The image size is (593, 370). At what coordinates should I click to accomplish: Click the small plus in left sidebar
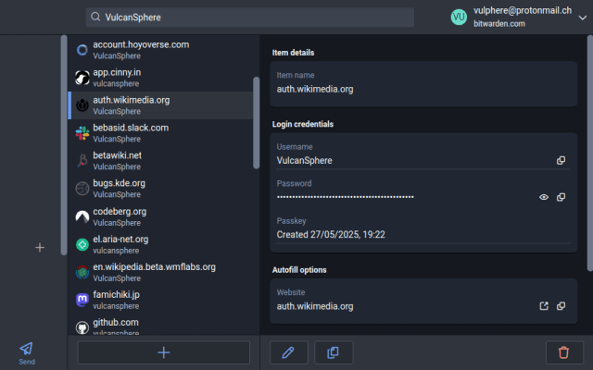[40, 248]
